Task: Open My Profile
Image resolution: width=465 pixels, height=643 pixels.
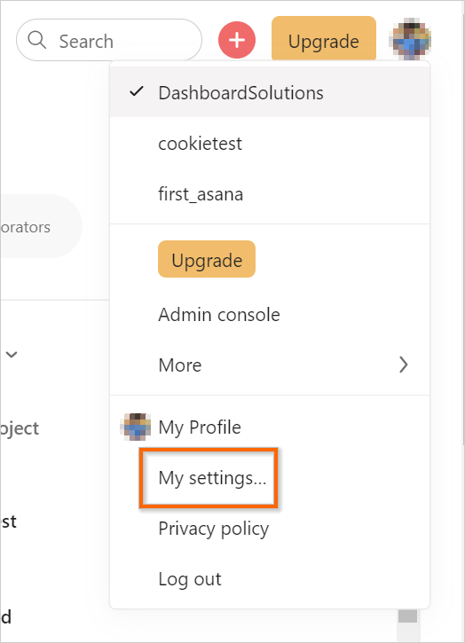Action: coord(200,427)
